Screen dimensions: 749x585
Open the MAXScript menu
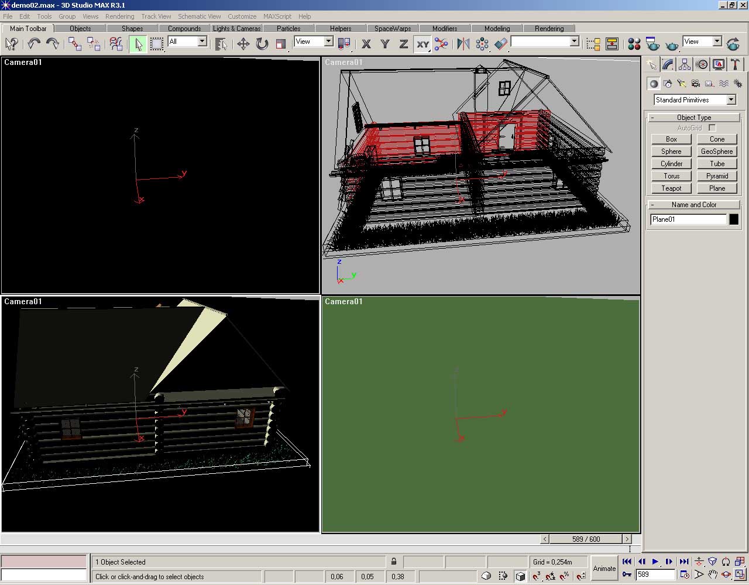(277, 16)
